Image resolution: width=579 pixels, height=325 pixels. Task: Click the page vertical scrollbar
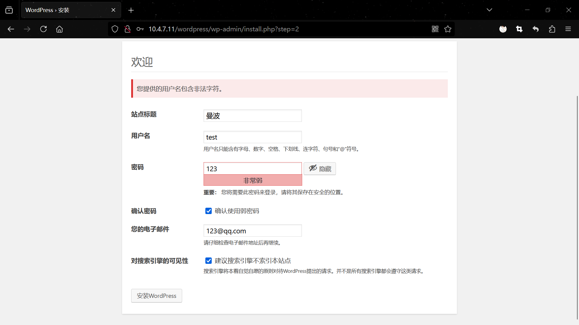pyautogui.click(x=577, y=208)
